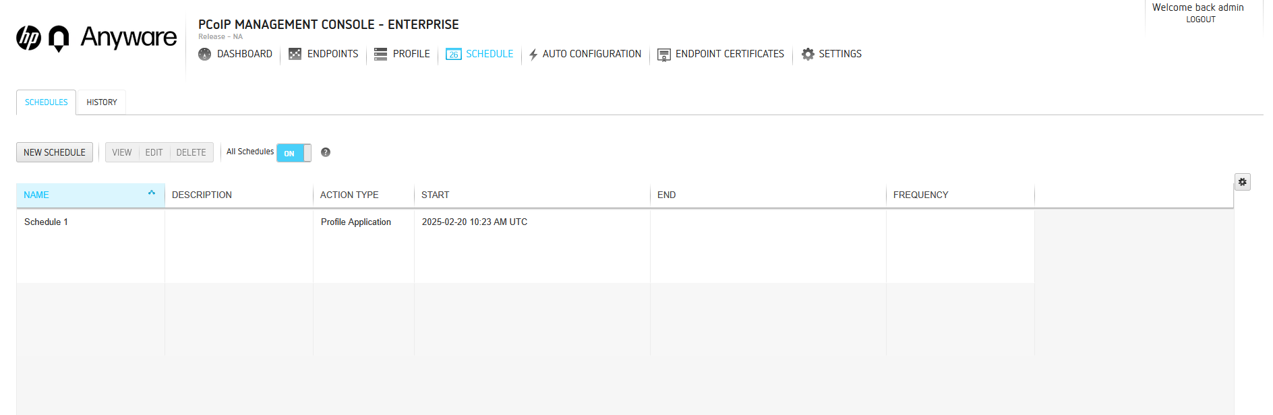Click the Anyware logo mark
Image resolution: width=1273 pixels, height=415 pixels.
pos(59,38)
